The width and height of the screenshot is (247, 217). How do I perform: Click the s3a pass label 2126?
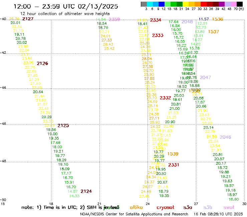pos(42,63)
